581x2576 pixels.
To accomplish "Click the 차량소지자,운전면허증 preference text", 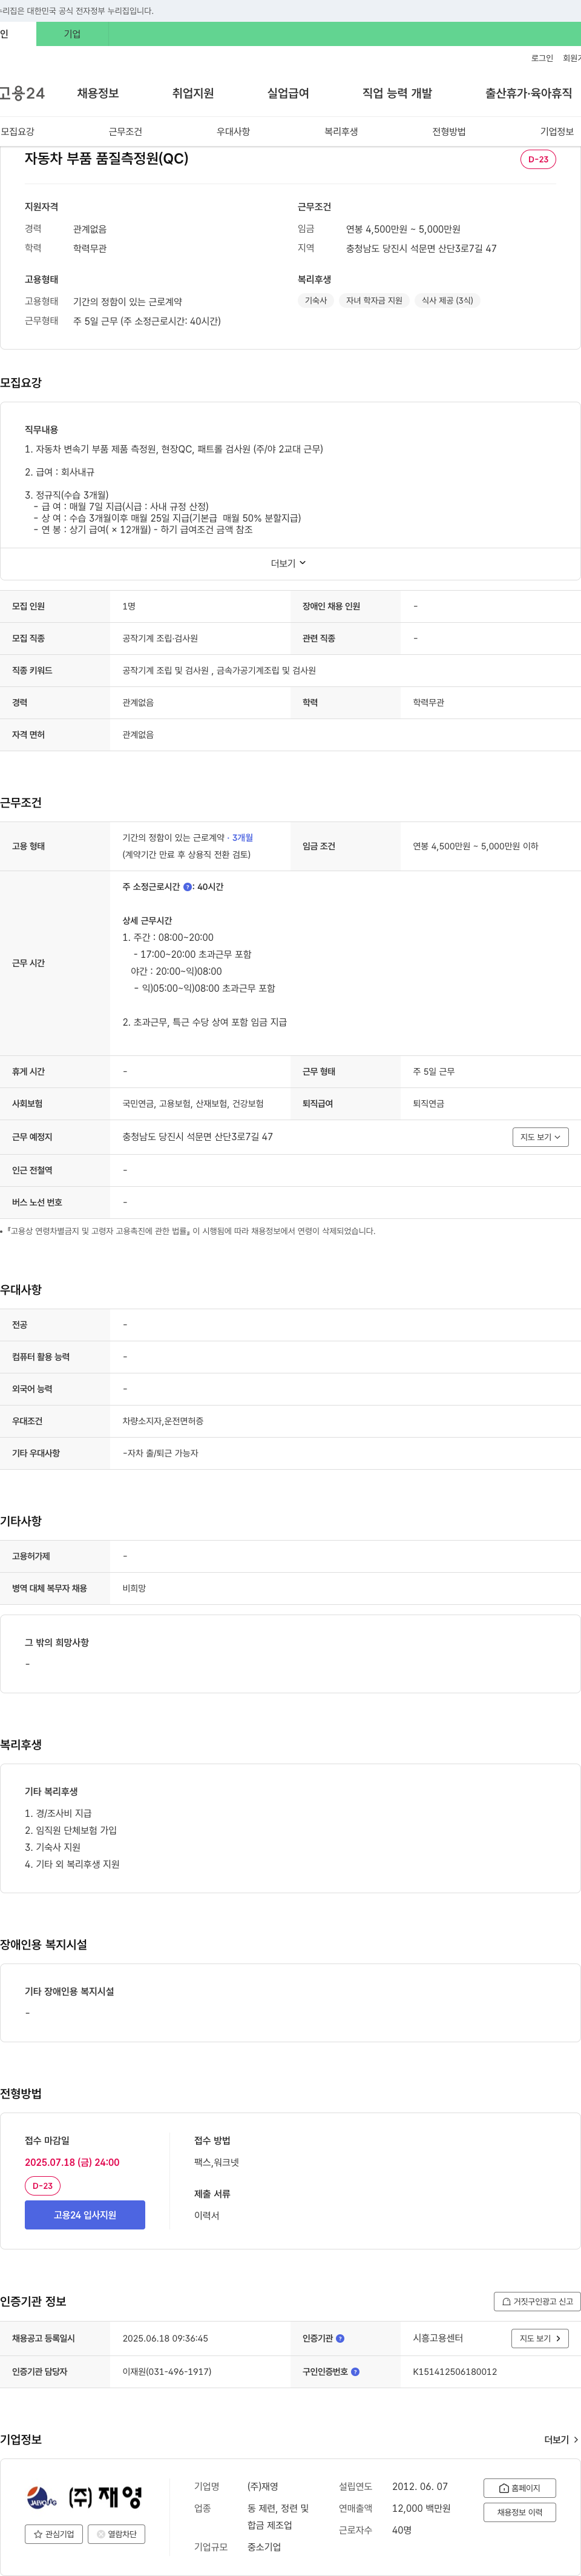I will [163, 1421].
